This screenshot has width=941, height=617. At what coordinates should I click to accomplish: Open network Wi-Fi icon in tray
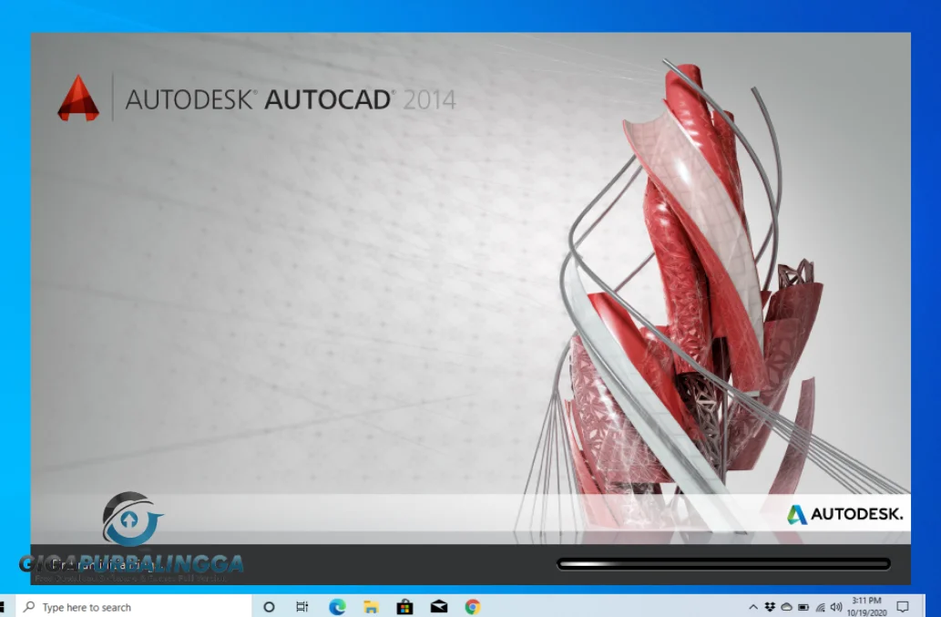click(x=821, y=607)
